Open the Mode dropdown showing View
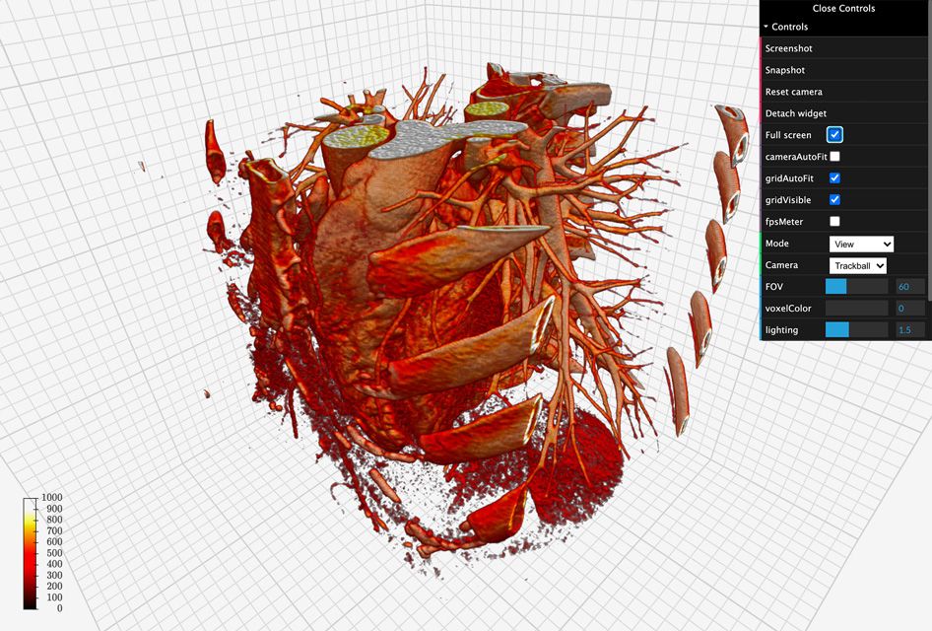 (x=861, y=244)
